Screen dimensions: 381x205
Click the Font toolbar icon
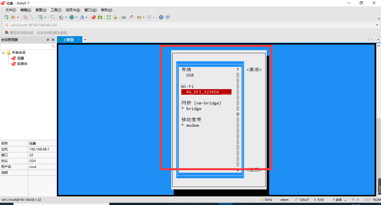82,17
